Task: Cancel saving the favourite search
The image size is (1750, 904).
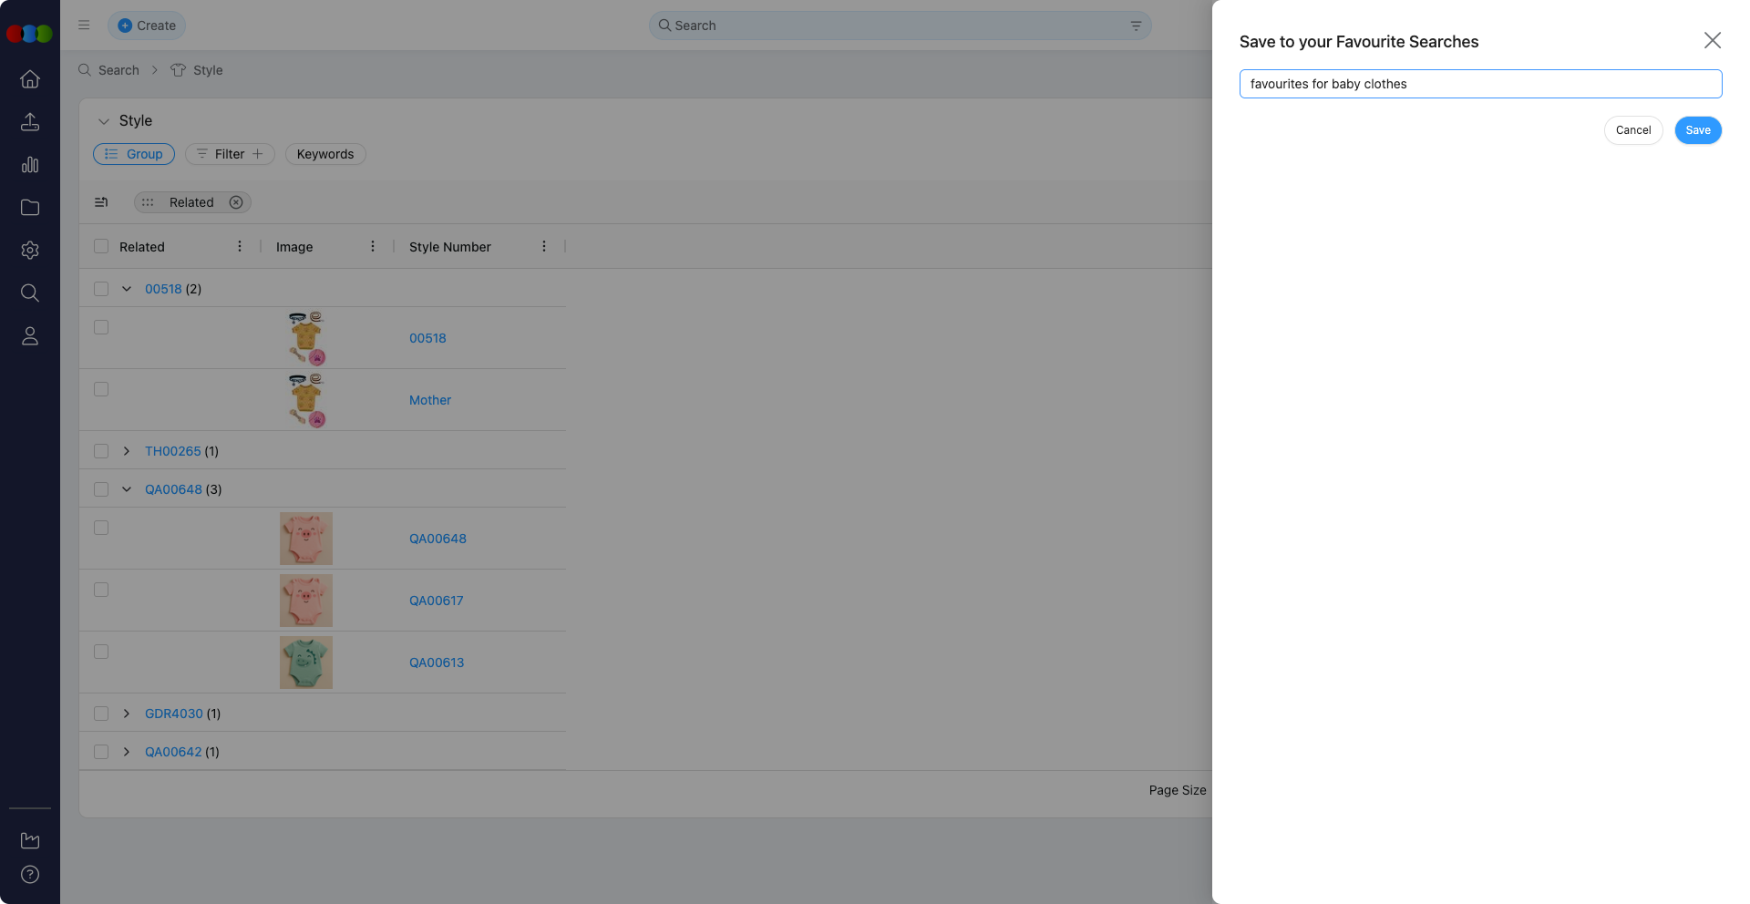Action: coord(1632,130)
